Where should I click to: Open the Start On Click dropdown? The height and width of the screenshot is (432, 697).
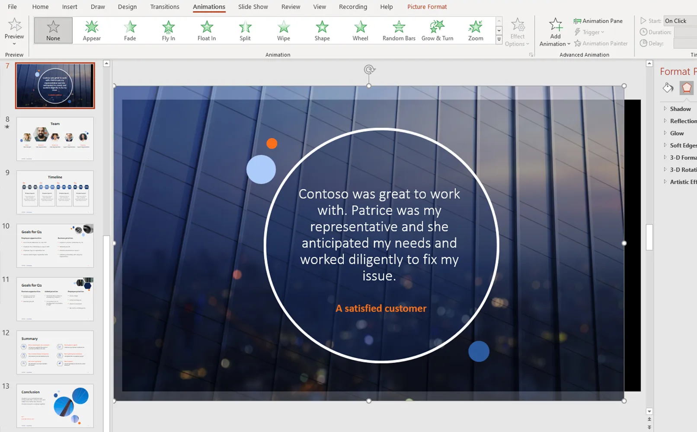(x=680, y=21)
